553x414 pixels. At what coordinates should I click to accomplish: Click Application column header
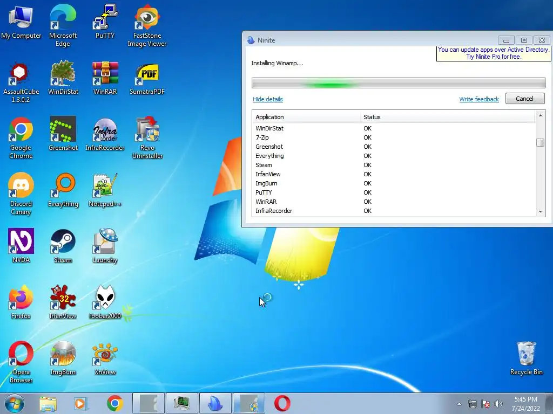click(306, 117)
